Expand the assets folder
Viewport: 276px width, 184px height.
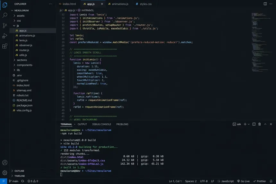[x=33, y=15]
